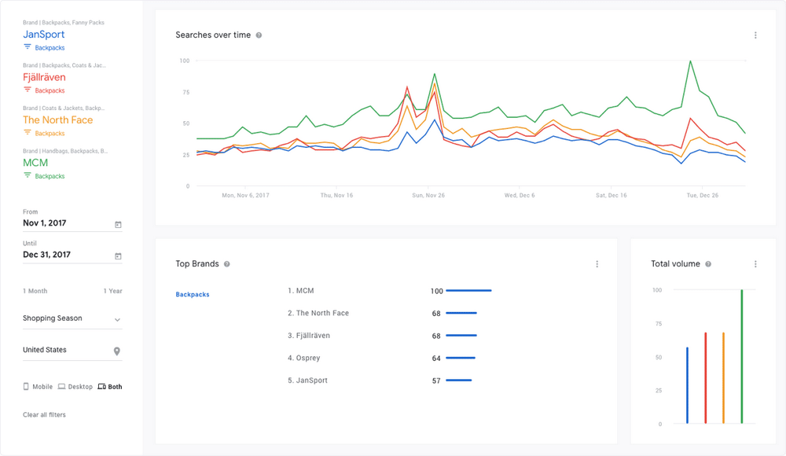This screenshot has height=456, width=786.
Task: Click the Backpacks filter under MCM
Action: click(50, 176)
